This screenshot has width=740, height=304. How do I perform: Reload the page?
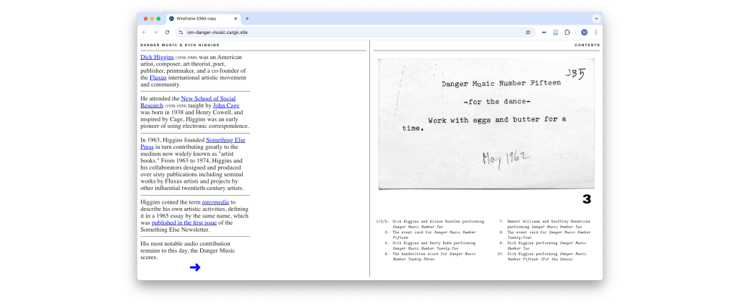[x=167, y=32]
